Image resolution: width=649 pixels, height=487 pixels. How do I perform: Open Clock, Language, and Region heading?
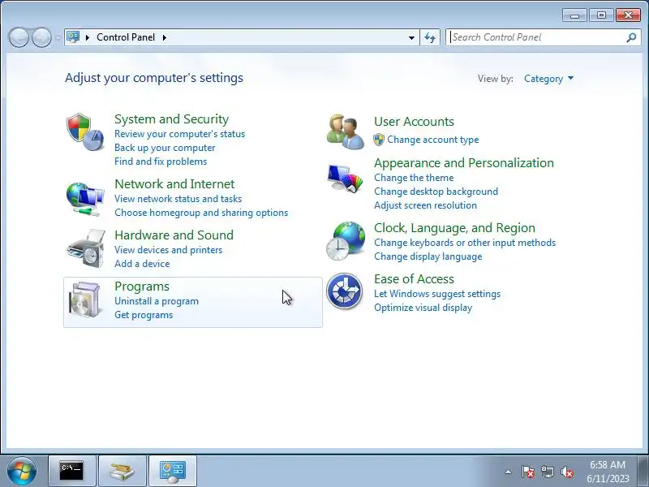coord(454,228)
